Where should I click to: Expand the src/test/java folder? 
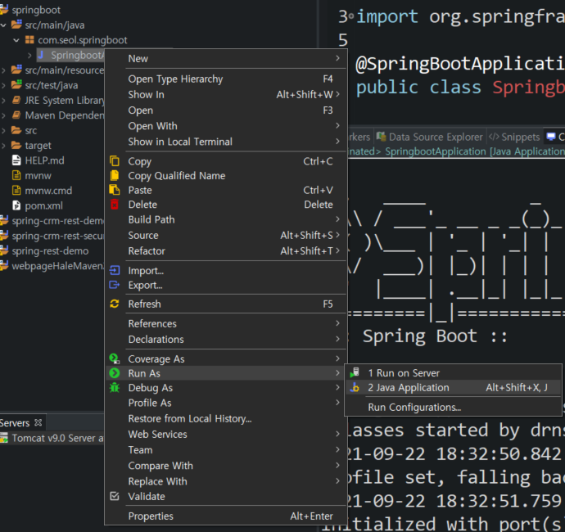(x=3, y=85)
